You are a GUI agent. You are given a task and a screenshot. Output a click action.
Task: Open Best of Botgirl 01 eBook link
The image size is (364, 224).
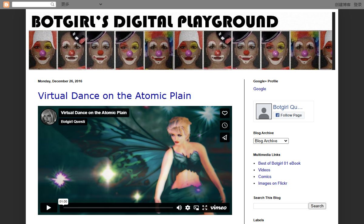coord(279,163)
